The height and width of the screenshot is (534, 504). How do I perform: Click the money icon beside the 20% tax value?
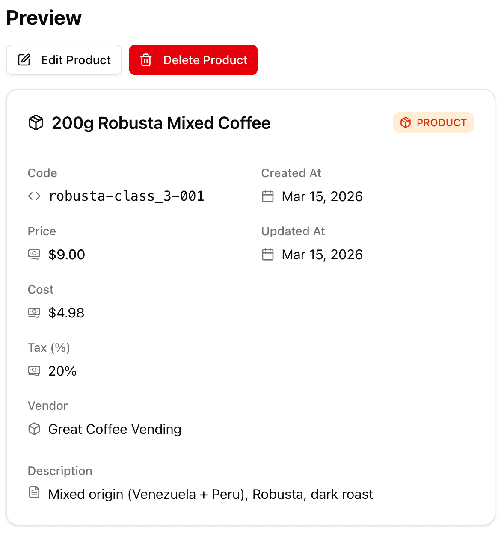pos(34,371)
